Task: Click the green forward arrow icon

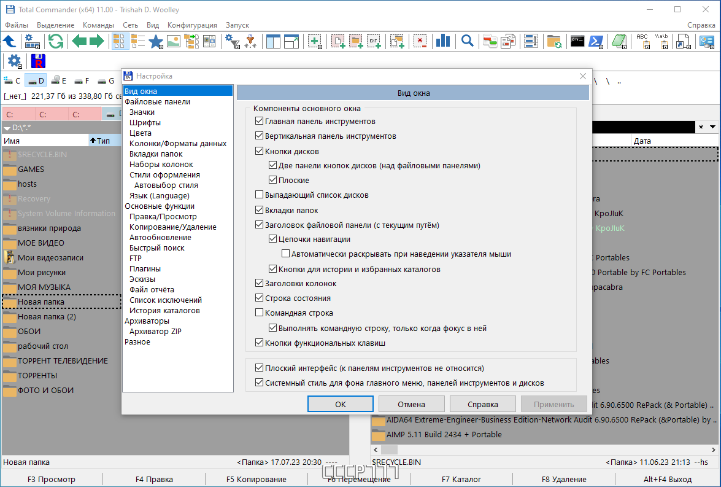Action: [96, 41]
